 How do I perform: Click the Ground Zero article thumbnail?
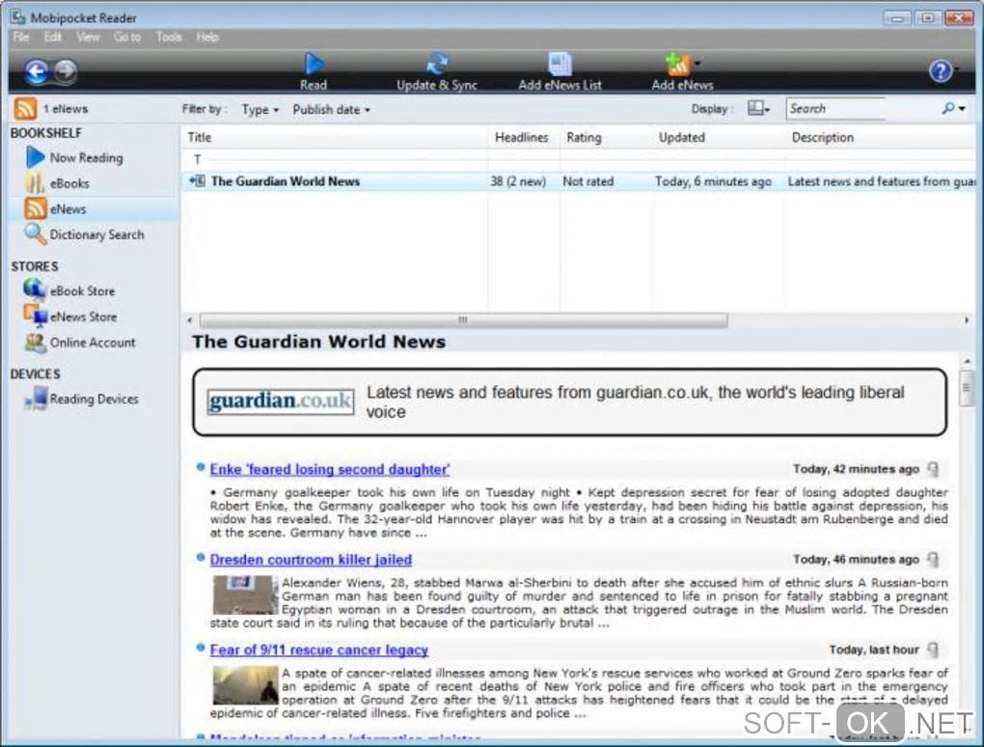pyautogui.click(x=245, y=685)
